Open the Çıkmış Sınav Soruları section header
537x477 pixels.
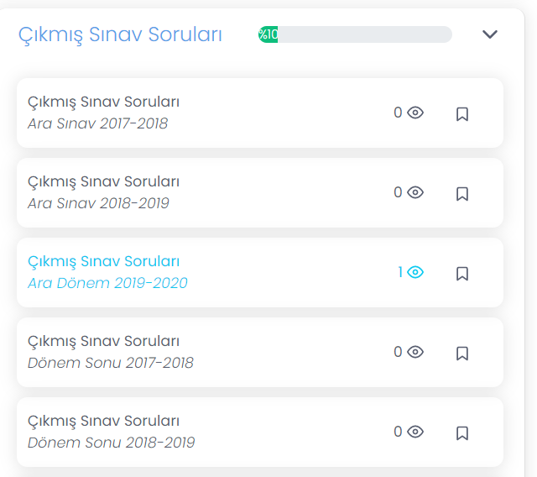tap(121, 34)
